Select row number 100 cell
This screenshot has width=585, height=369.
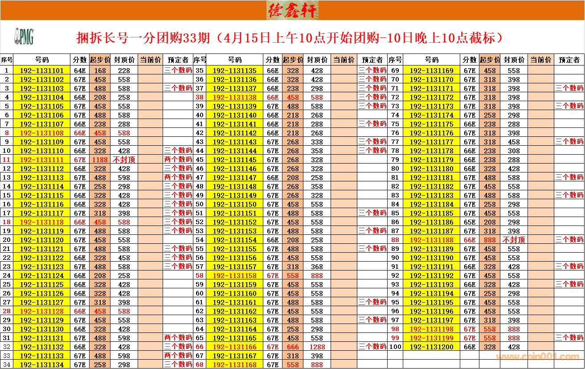point(395,347)
